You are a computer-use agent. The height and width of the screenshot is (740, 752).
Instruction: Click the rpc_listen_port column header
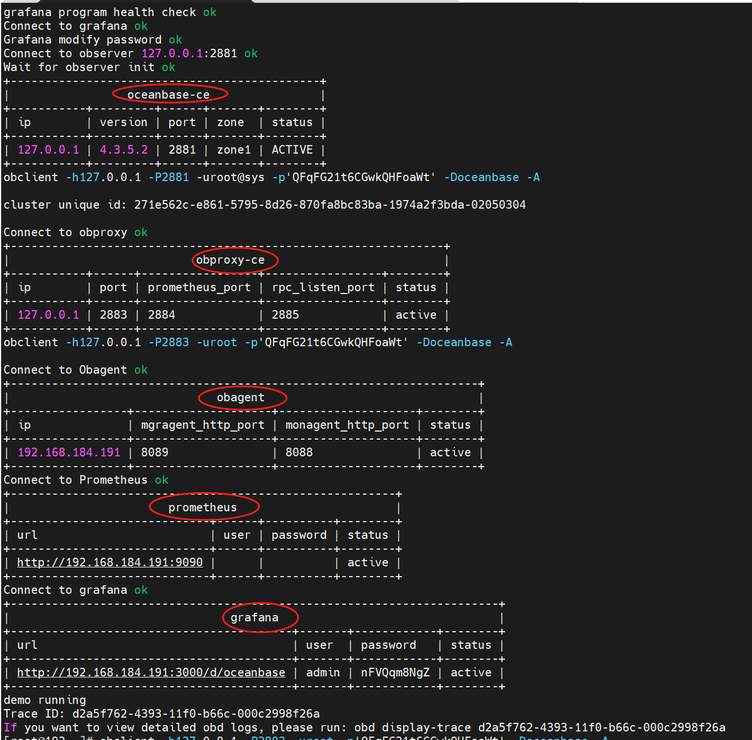pos(323,287)
